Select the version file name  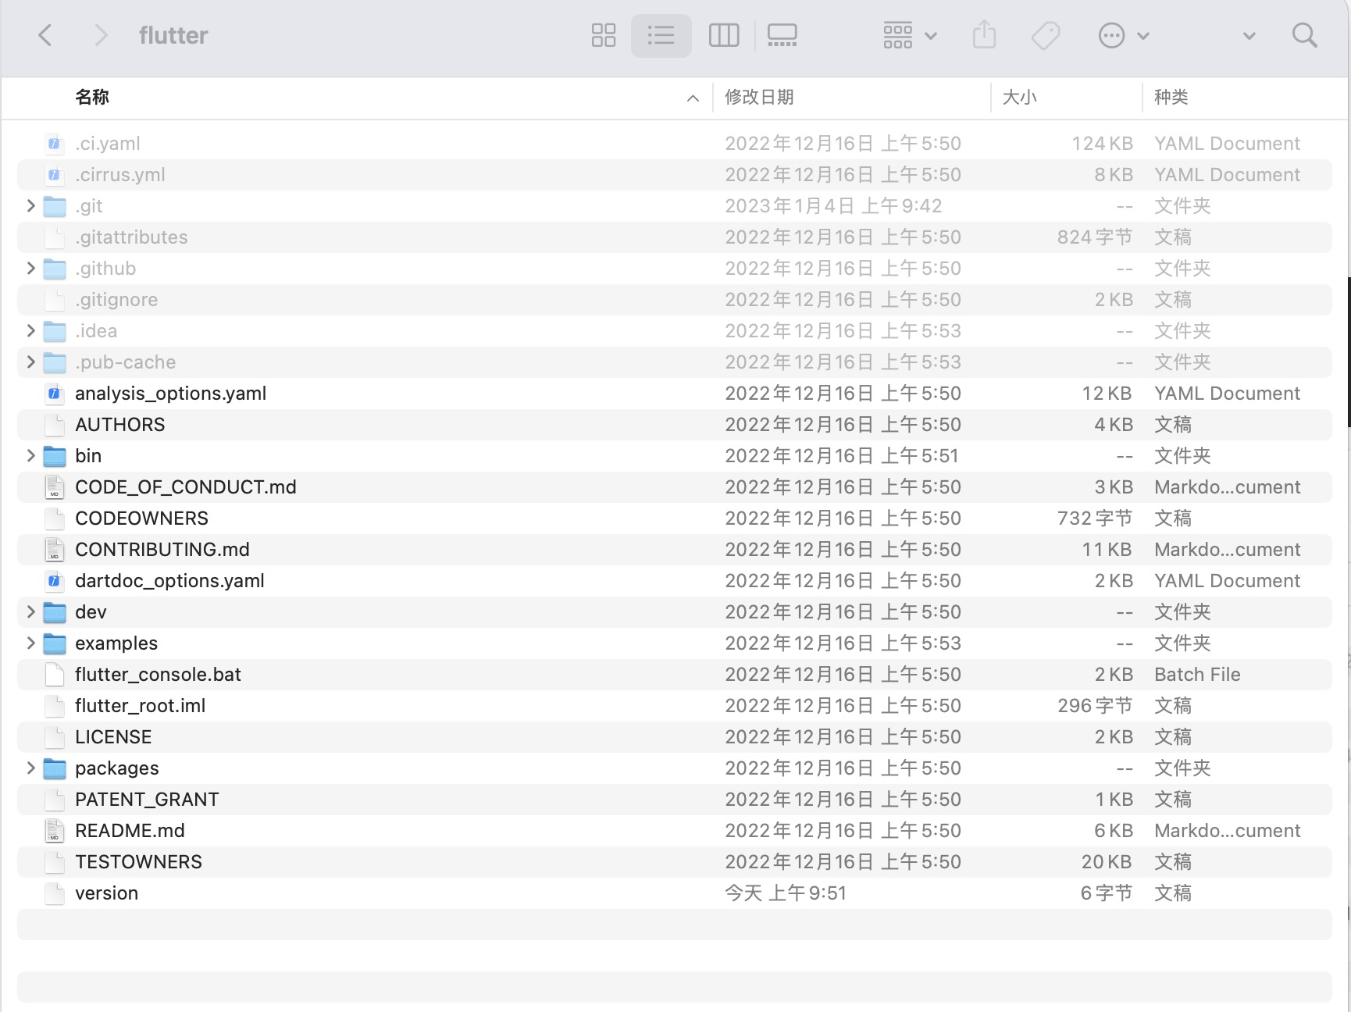tap(106, 893)
